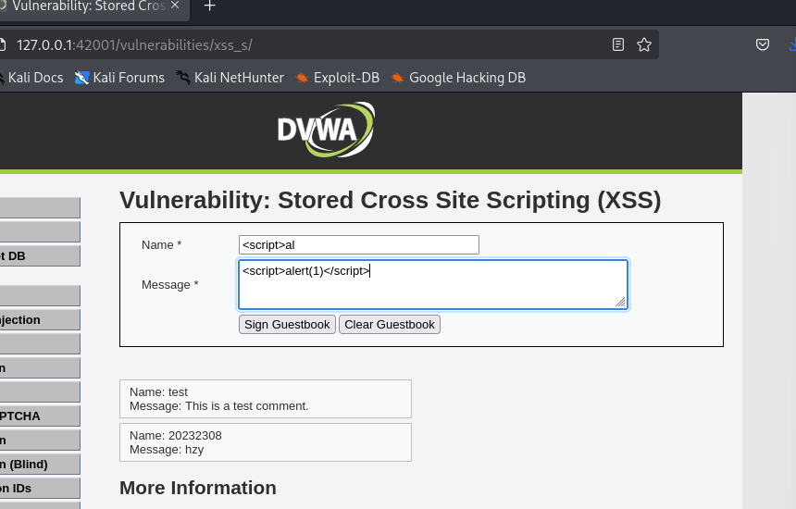
Task: Select sidebar item ending in DB
Action: click(x=40, y=255)
